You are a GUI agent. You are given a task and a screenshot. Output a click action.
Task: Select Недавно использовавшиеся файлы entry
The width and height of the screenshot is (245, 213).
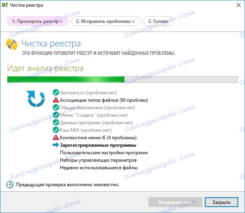(x=98, y=168)
